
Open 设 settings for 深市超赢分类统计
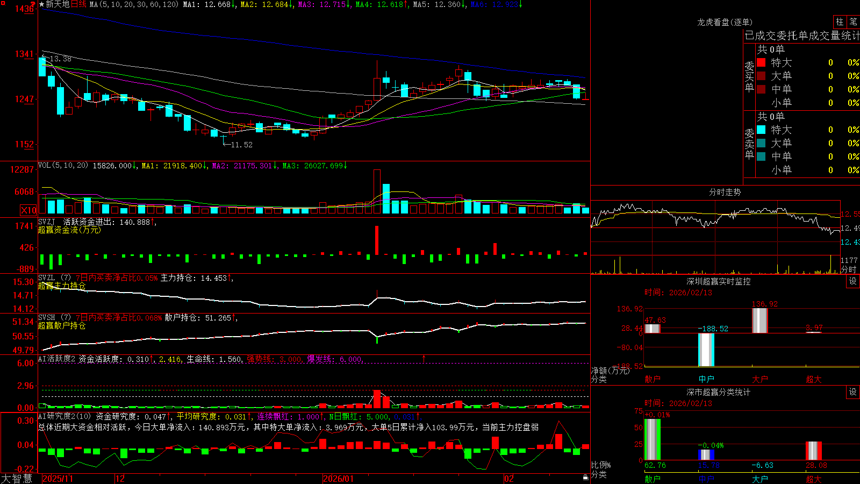tap(853, 392)
